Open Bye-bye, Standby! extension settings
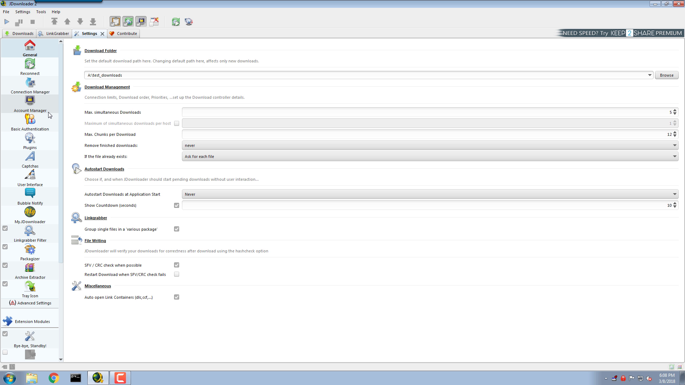 (x=30, y=339)
